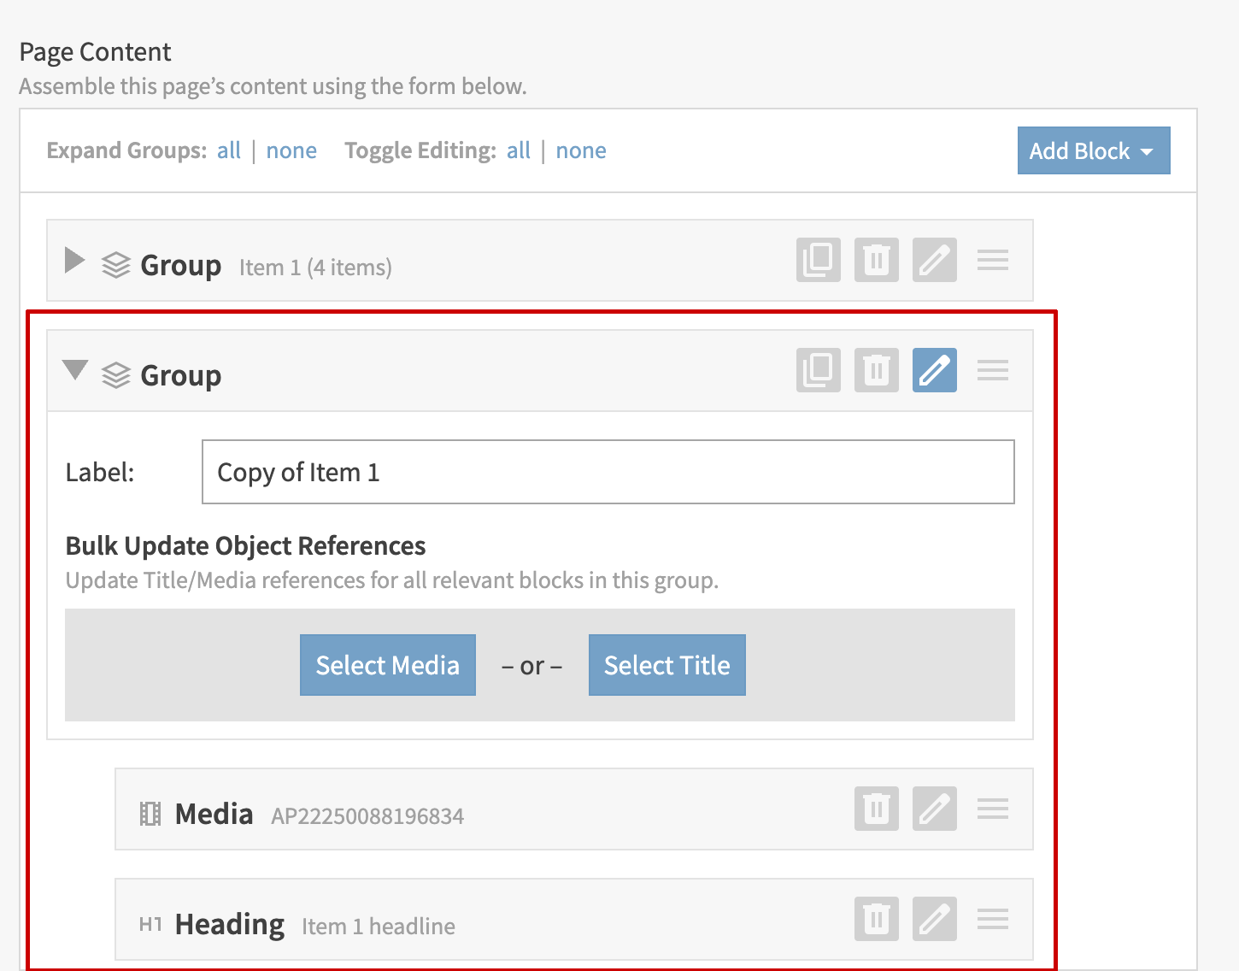
Task: Edit the collapsed Item 1 group
Action: (x=934, y=260)
